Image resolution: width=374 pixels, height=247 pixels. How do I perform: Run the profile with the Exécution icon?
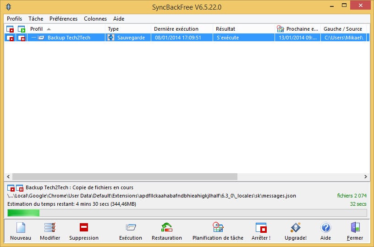131,228
